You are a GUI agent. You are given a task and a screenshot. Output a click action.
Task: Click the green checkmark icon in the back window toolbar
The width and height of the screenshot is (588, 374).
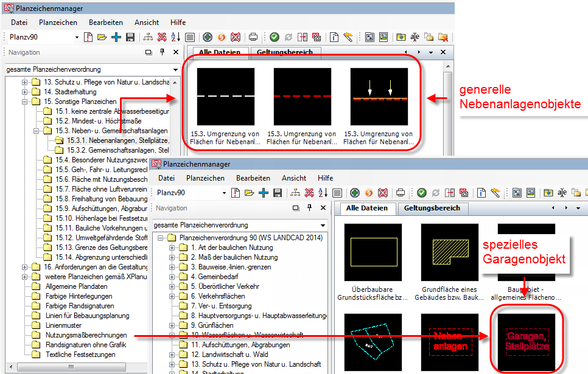point(275,37)
